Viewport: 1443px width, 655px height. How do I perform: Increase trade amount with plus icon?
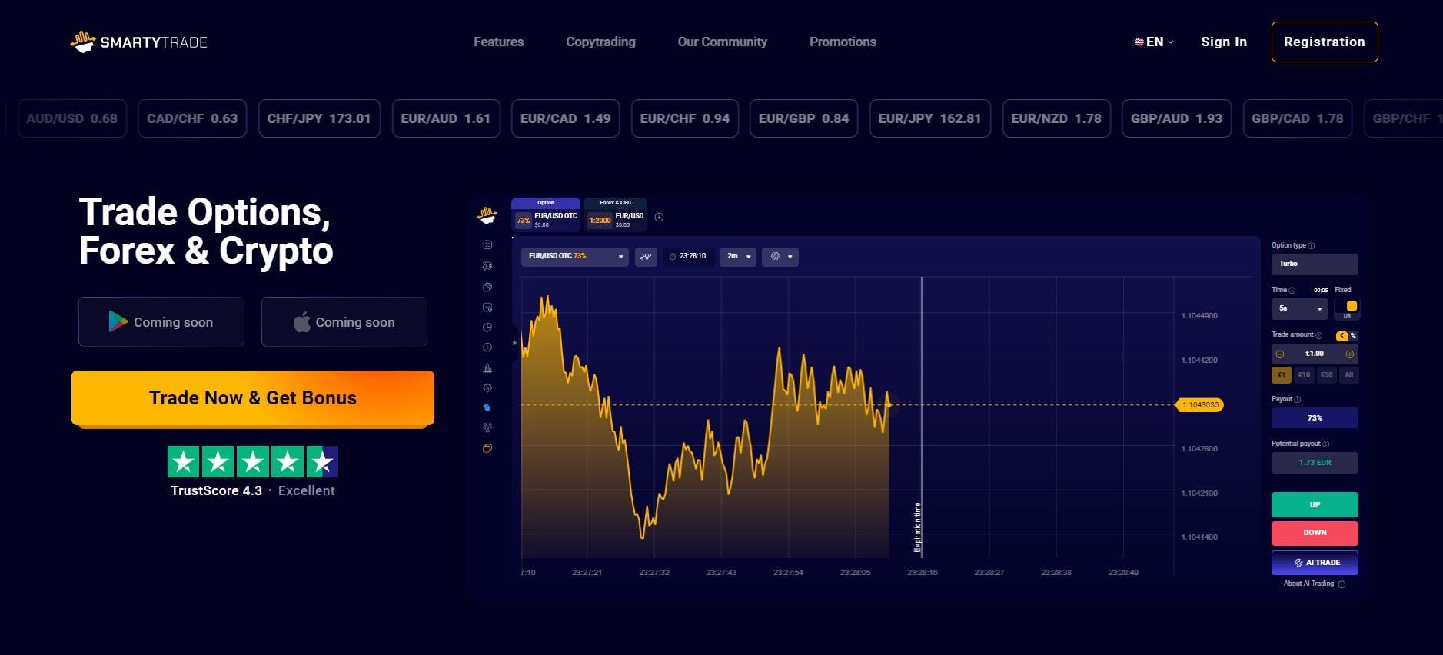click(1349, 354)
